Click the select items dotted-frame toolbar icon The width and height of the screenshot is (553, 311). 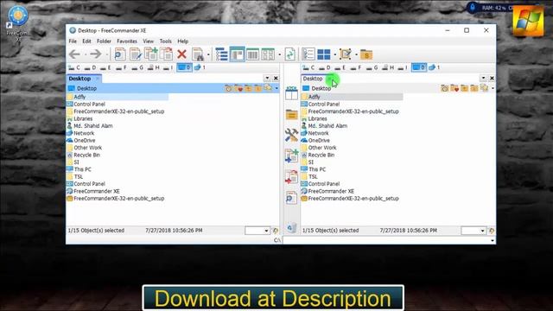pyautogui.click(x=346, y=54)
